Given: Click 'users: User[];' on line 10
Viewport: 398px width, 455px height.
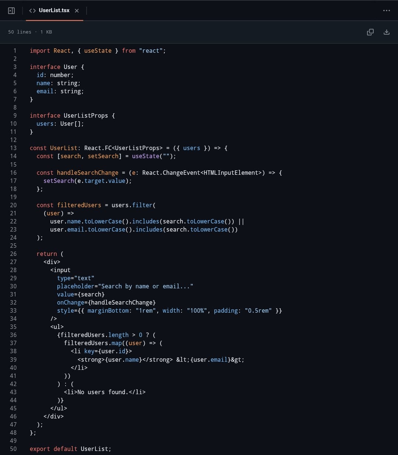Looking at the screenshot, I should (x=60, y=124).
